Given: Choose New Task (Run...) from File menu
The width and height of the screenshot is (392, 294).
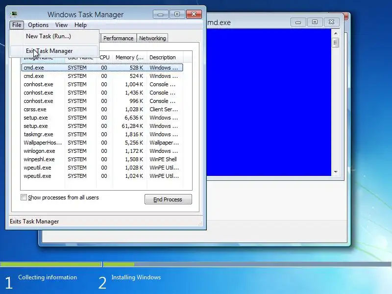Looking at the screenshot, I should pyautogui.click(x=54, y=36).
